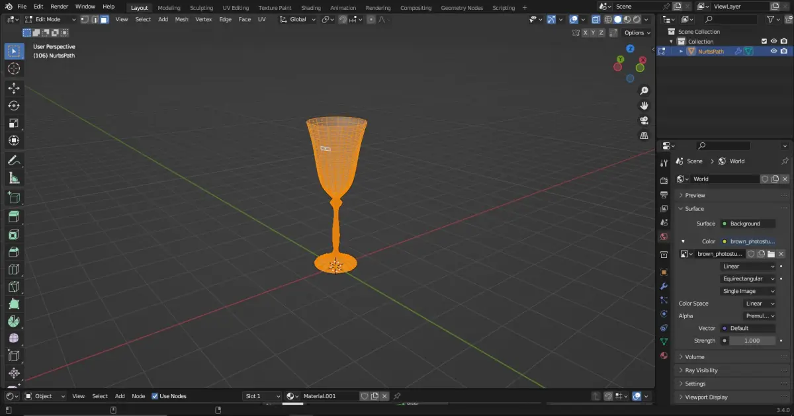Toggle the Use Nodes checkbox
This screenshot has height=416, width=794.
tap(155, 396)
